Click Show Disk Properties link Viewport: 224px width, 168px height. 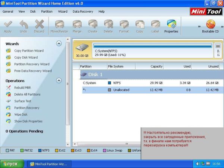(28, 121)
